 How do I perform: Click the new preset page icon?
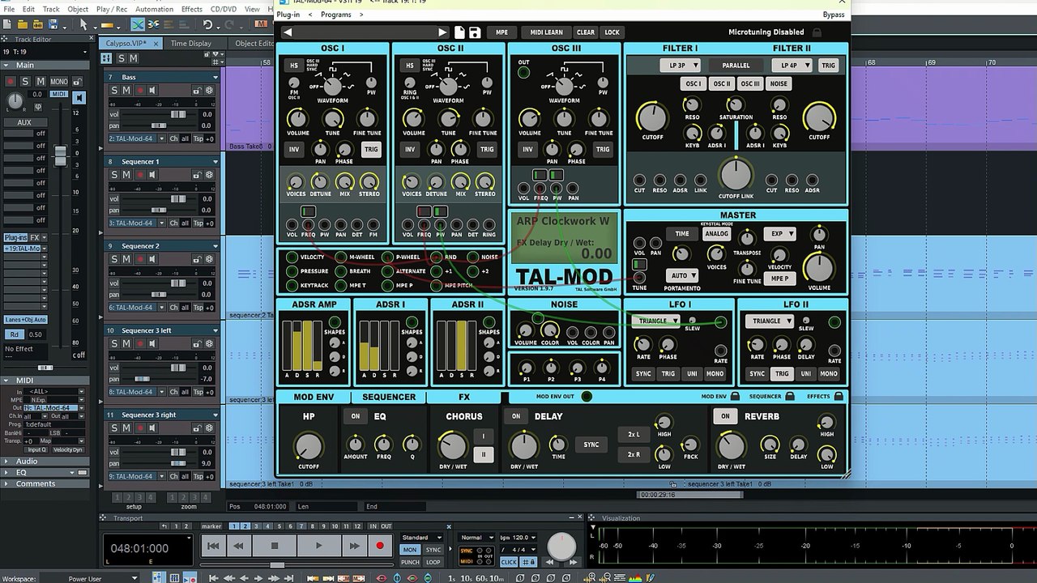pos(459,32)
